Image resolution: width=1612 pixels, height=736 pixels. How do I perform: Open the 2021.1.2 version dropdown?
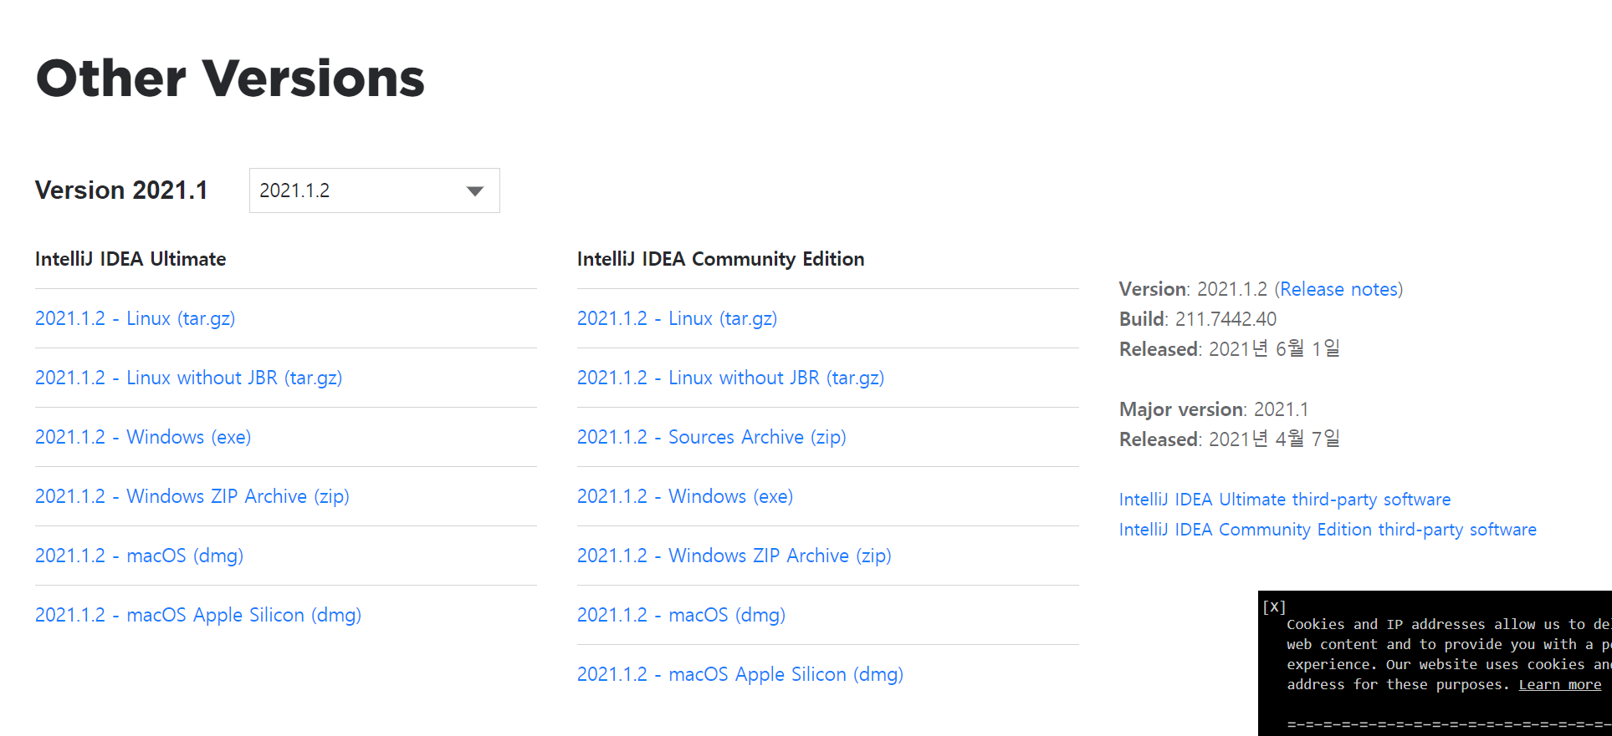point(374,190)
